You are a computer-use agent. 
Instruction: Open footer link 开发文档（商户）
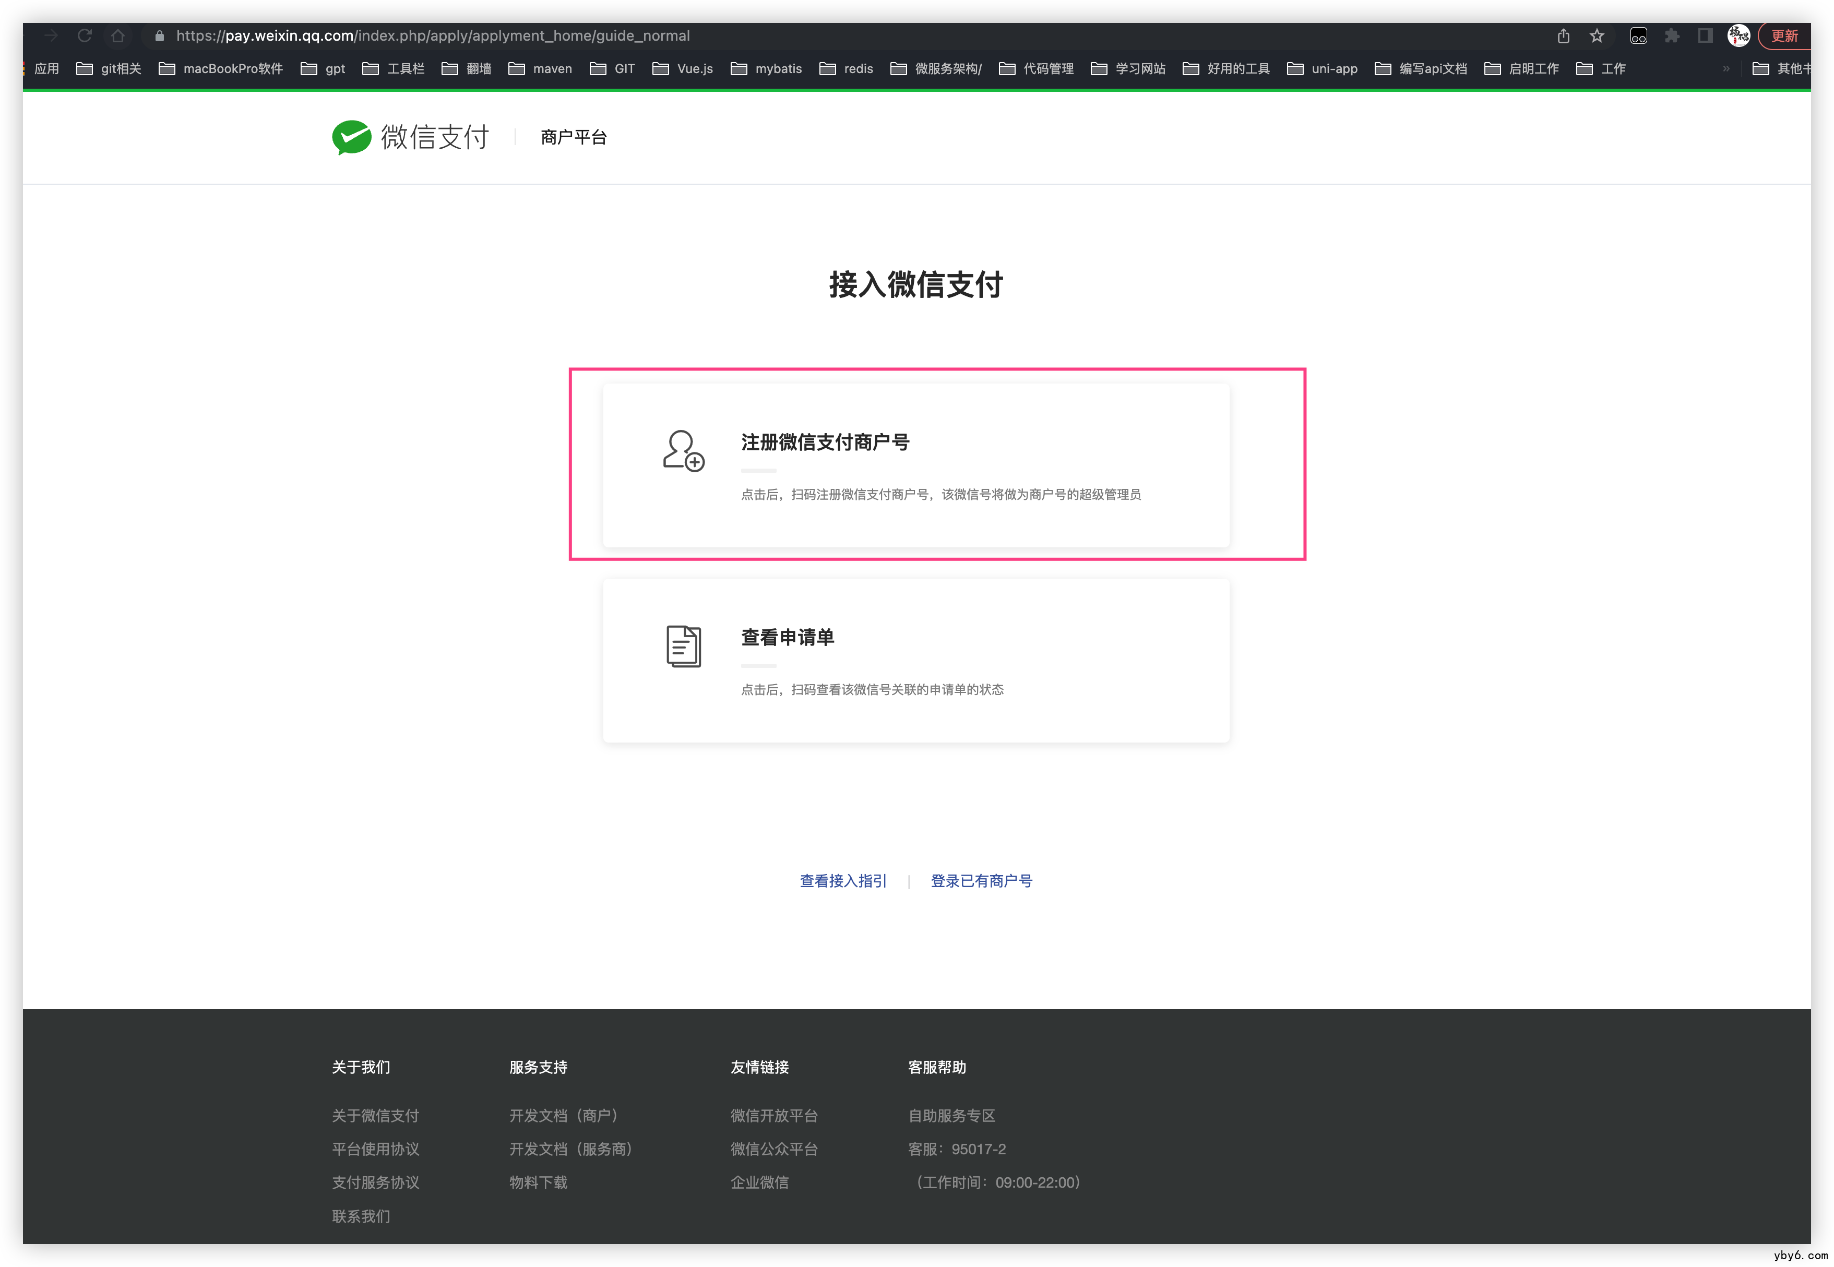click(x=565, y=1115)
